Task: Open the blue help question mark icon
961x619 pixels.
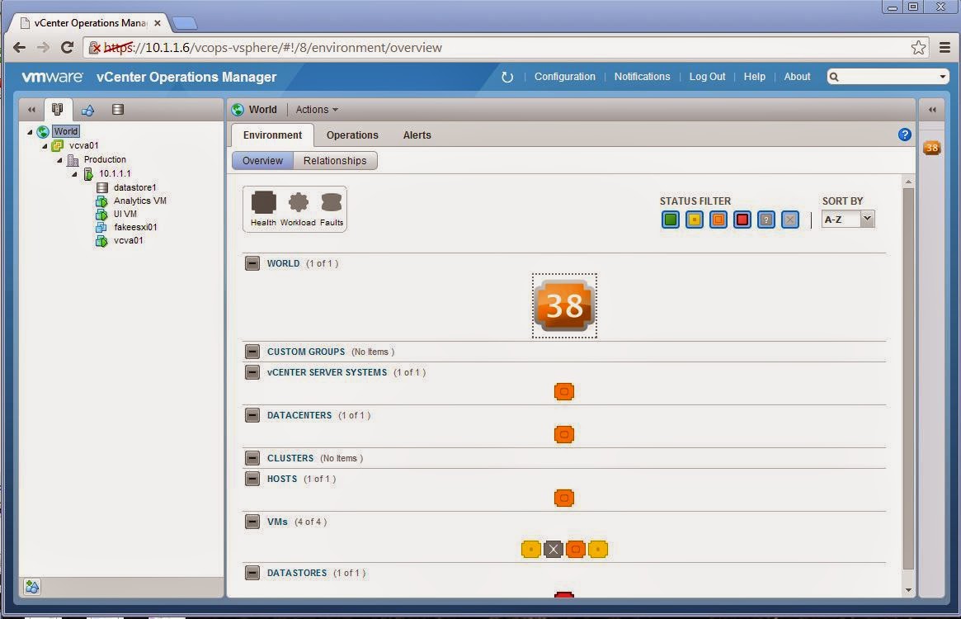Action: 905,135
